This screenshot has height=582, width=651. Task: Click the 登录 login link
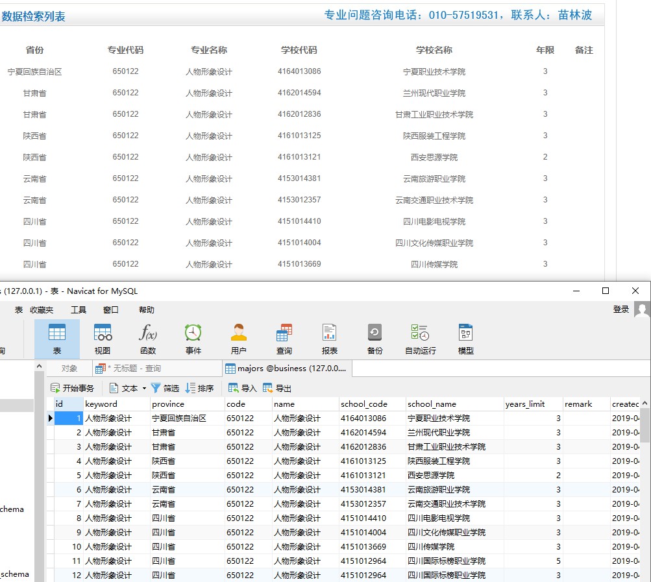621,309
